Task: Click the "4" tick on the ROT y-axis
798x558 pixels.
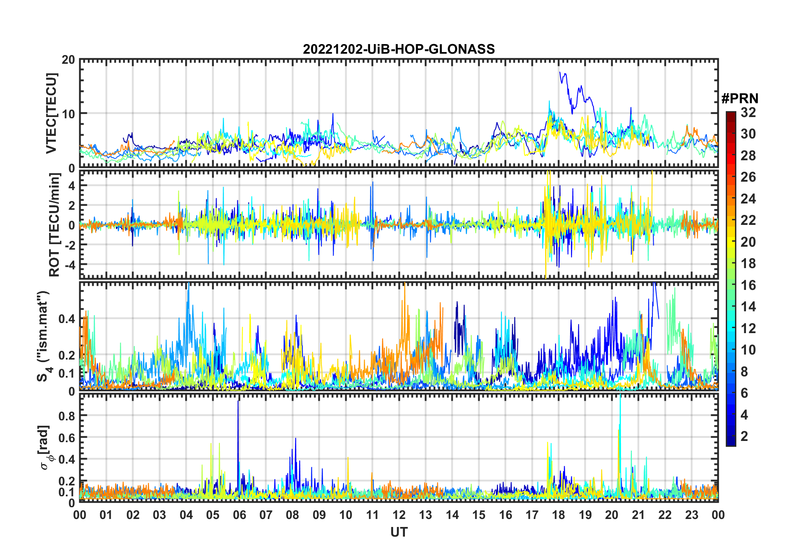Action: click(72, 185)
